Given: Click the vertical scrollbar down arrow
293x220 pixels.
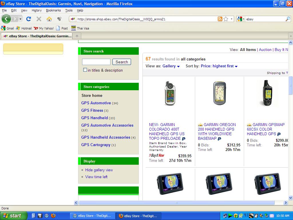Looking at the screenshot, I should click(291, 198).
